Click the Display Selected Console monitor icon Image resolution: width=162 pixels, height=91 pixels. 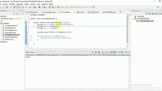[x=122, y=52]
